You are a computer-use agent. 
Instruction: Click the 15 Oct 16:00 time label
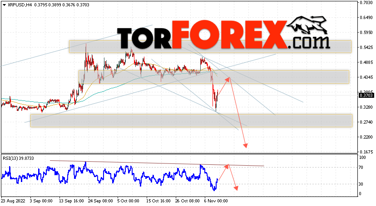[158, 201]
